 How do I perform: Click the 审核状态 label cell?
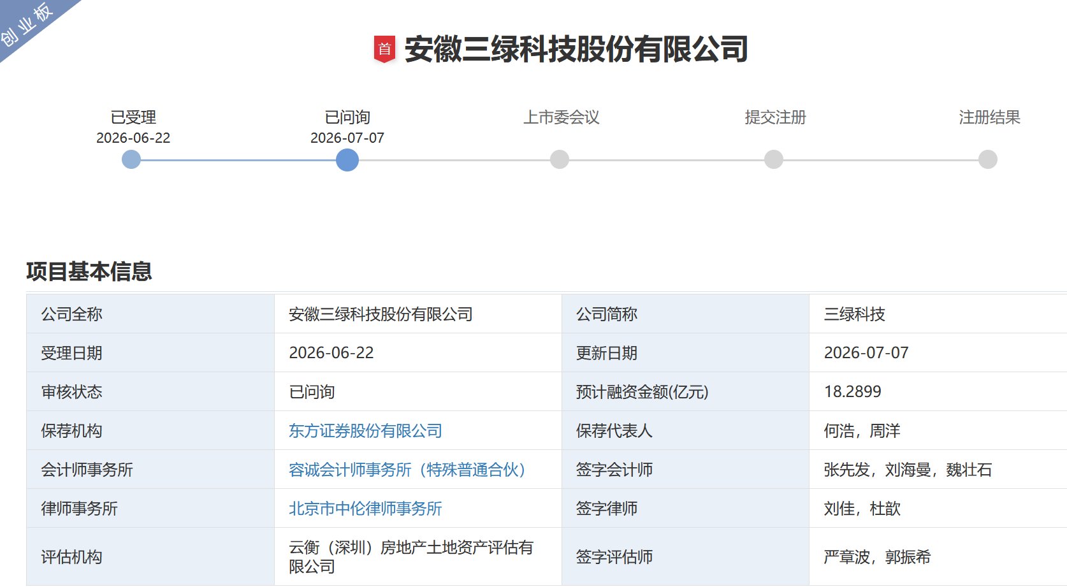(x=150, y=391)
